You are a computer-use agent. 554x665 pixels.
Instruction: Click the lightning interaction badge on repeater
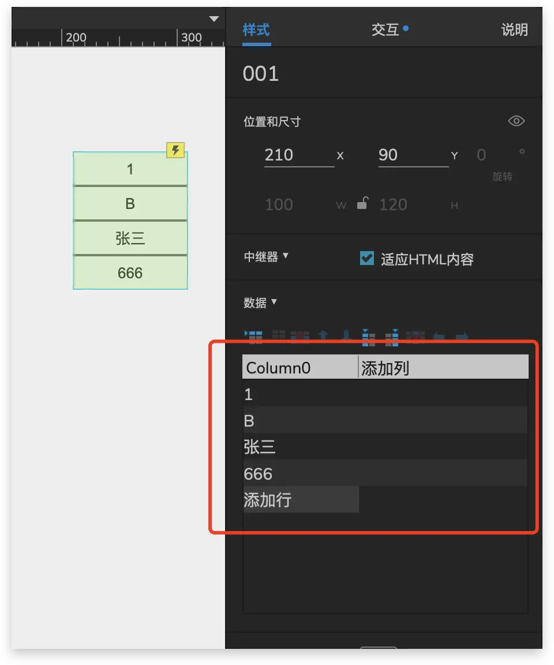point(175,150)
